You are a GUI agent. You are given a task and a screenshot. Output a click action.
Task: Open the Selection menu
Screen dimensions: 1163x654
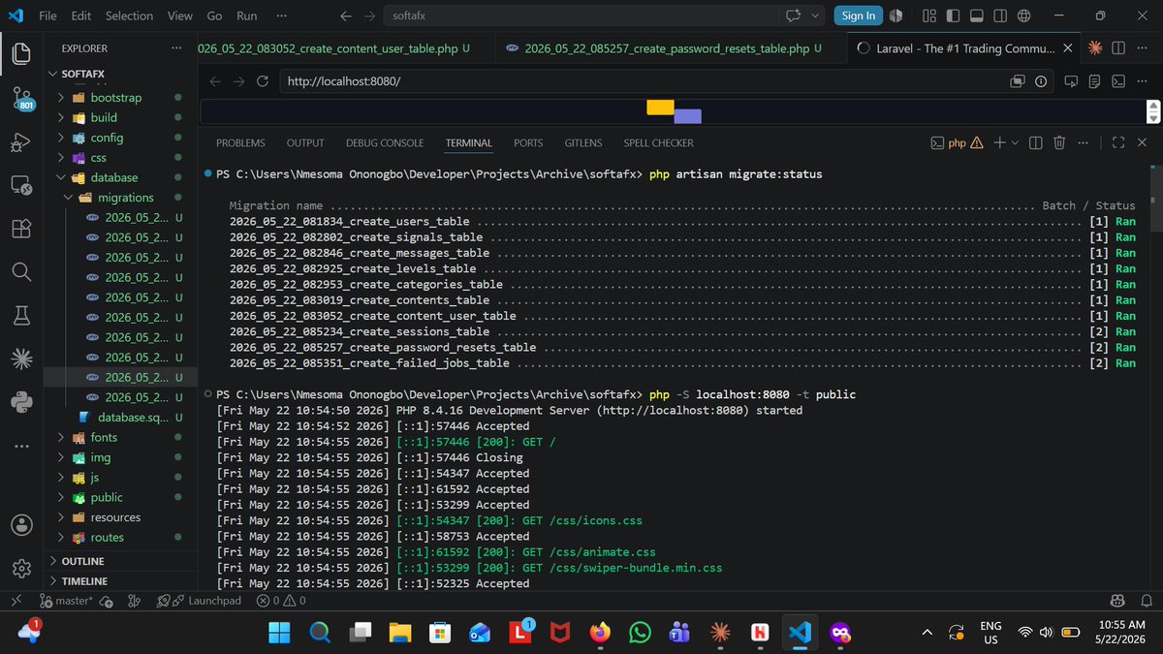pos(129,16)
